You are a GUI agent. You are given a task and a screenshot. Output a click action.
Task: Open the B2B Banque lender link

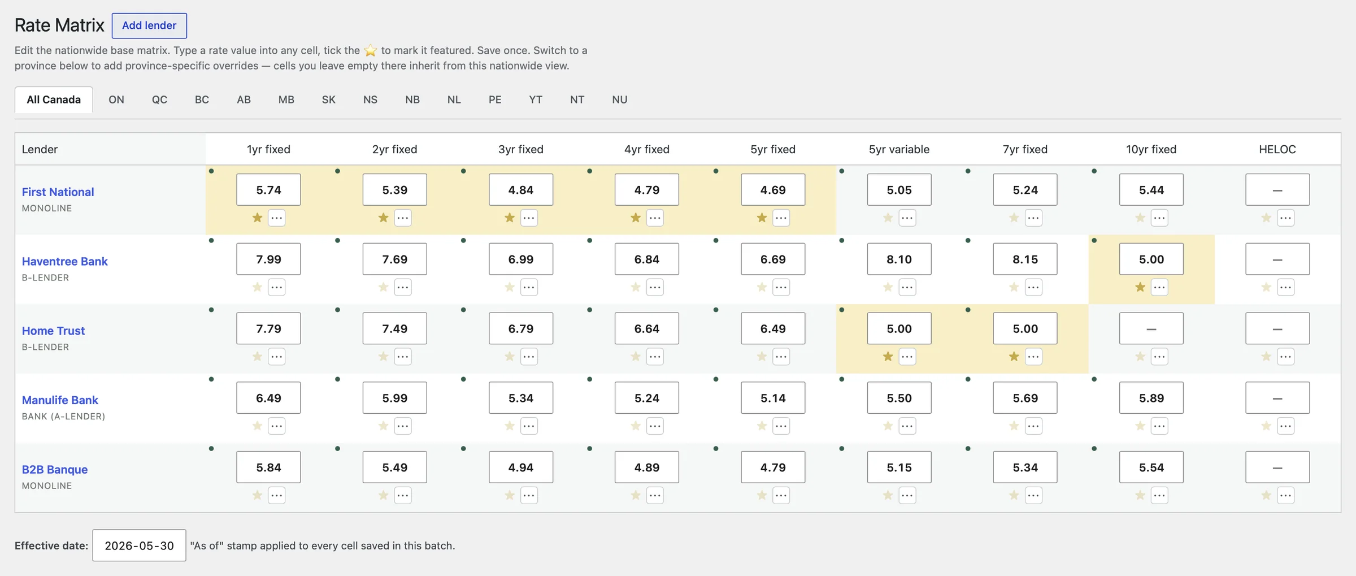pyautogui.click(x=55, y=470)
